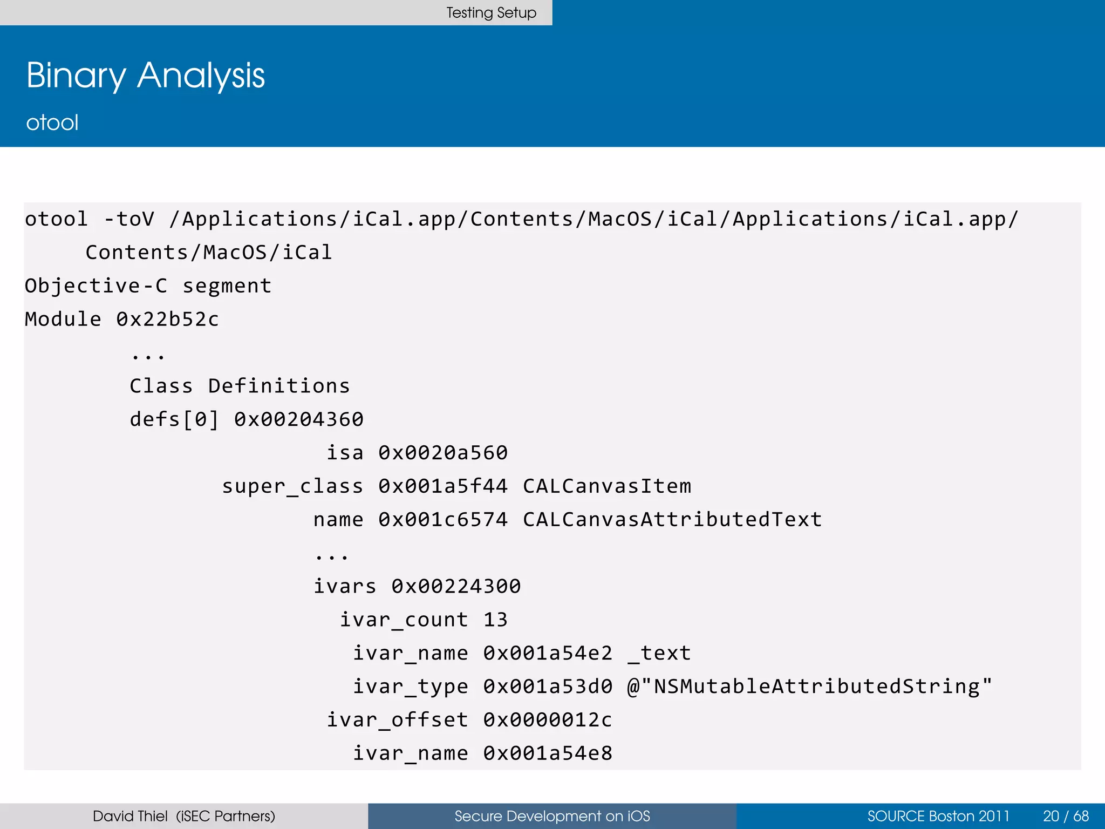Click the 20 / 68 page counter
This screenshot has height=829, width=1105.
click(1066, 816)
